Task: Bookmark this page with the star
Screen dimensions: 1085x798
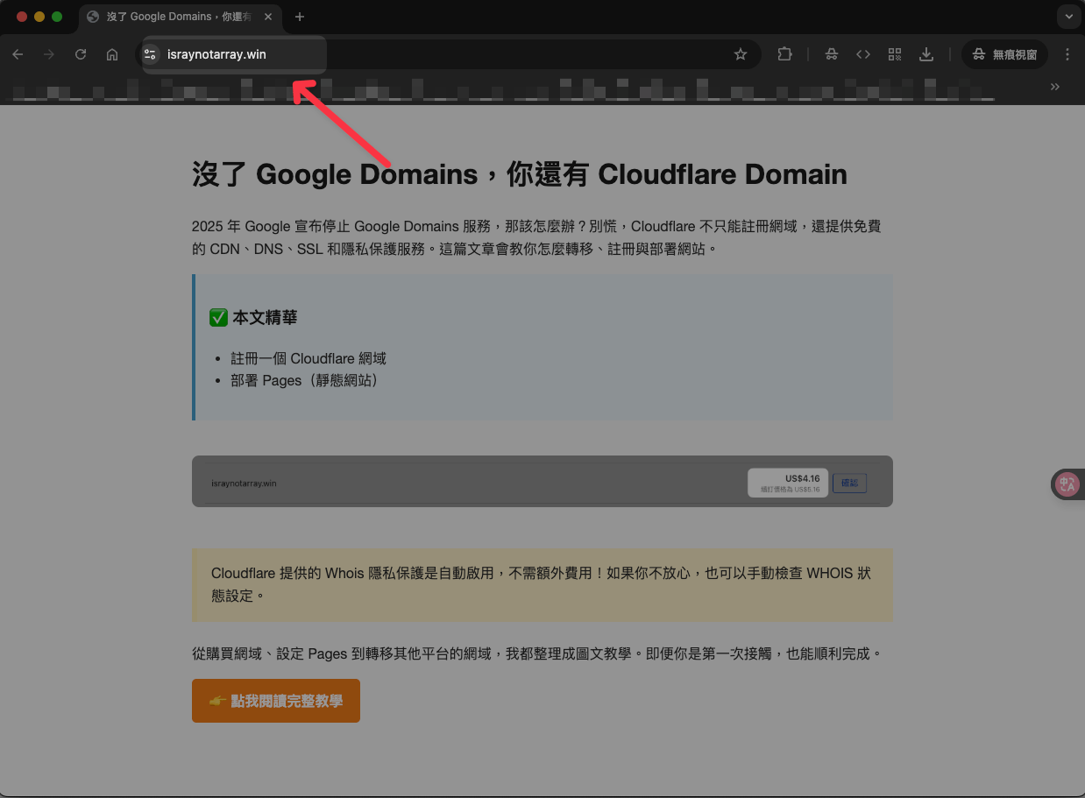Action: (741, 54)
